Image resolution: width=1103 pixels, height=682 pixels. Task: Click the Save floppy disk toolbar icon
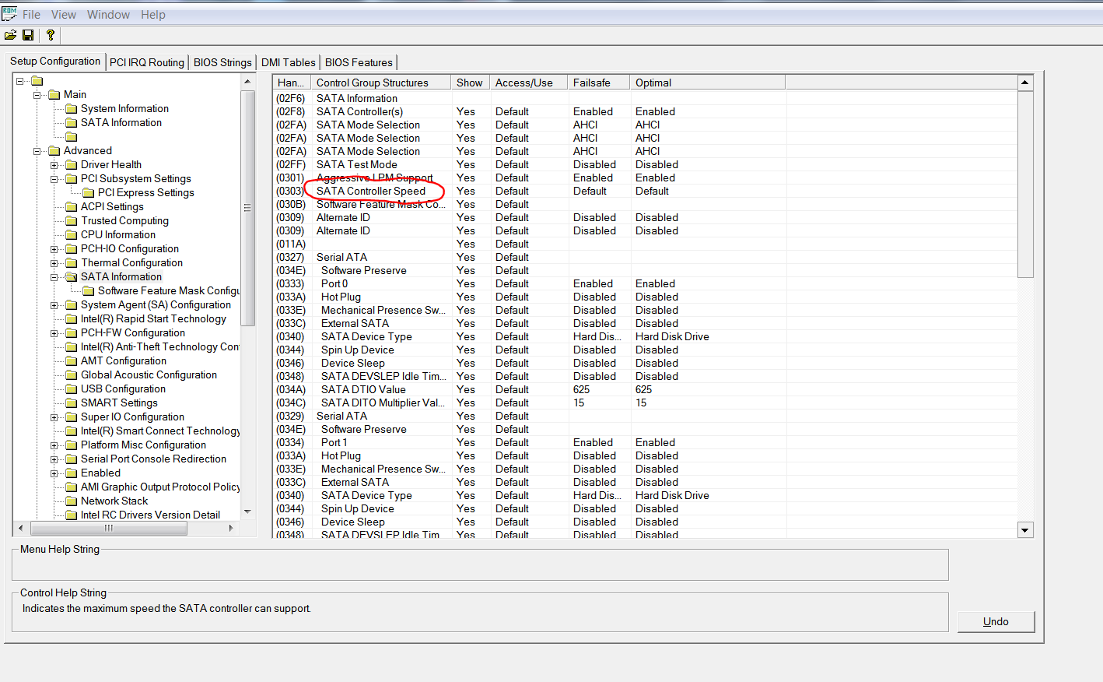click(28, 35)
